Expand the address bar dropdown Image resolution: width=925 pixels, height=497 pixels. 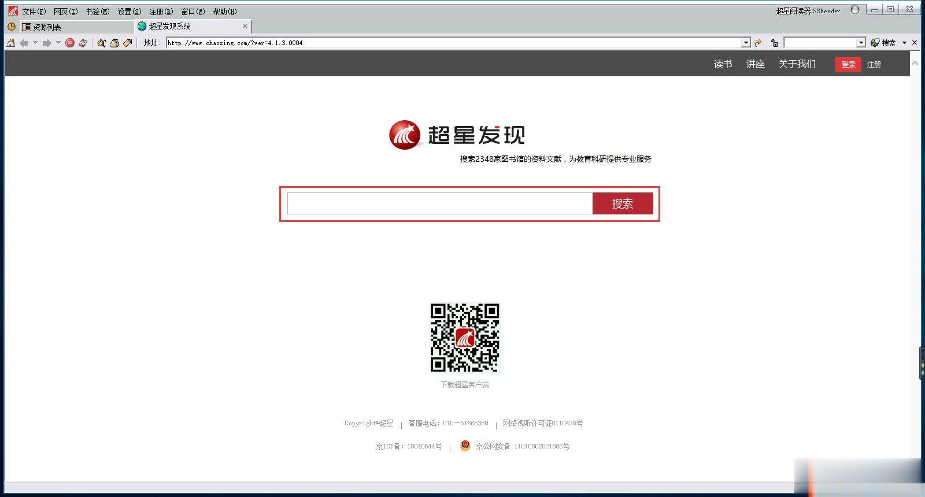click(746, 43)
